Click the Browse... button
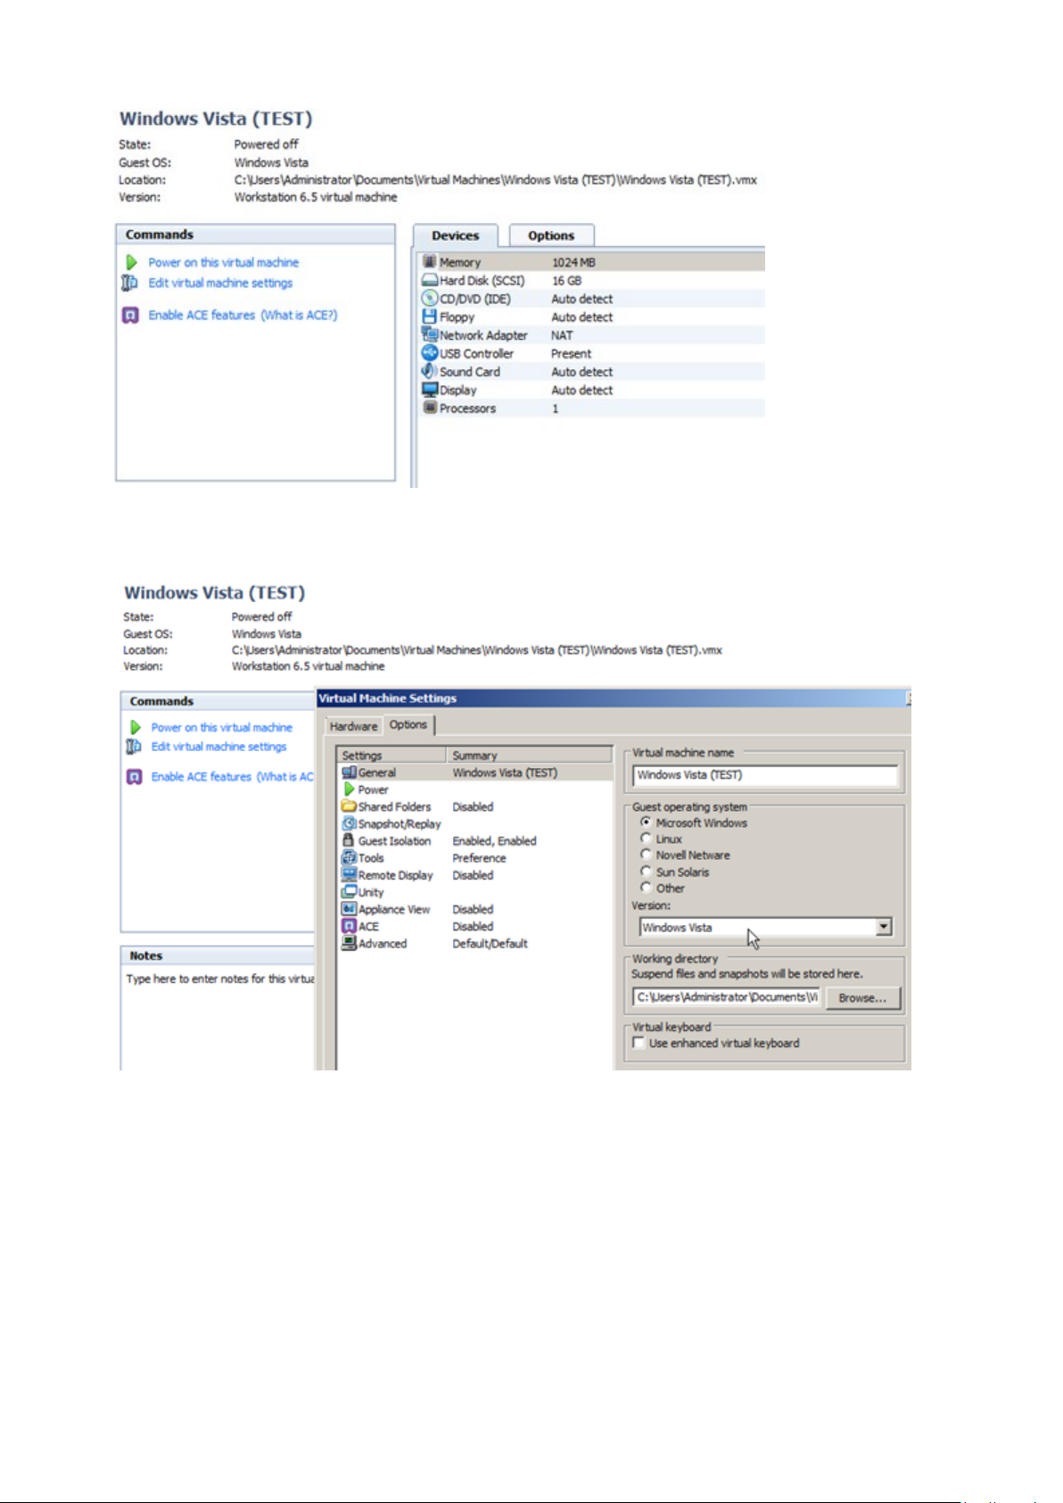This screenshot has width=1063, height=1503. point(862,998)
